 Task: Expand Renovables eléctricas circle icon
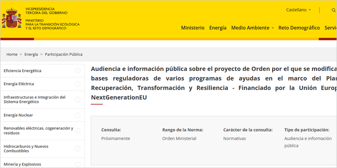78,131
